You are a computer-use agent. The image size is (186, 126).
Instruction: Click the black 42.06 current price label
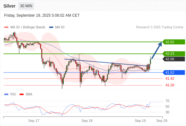174,59
